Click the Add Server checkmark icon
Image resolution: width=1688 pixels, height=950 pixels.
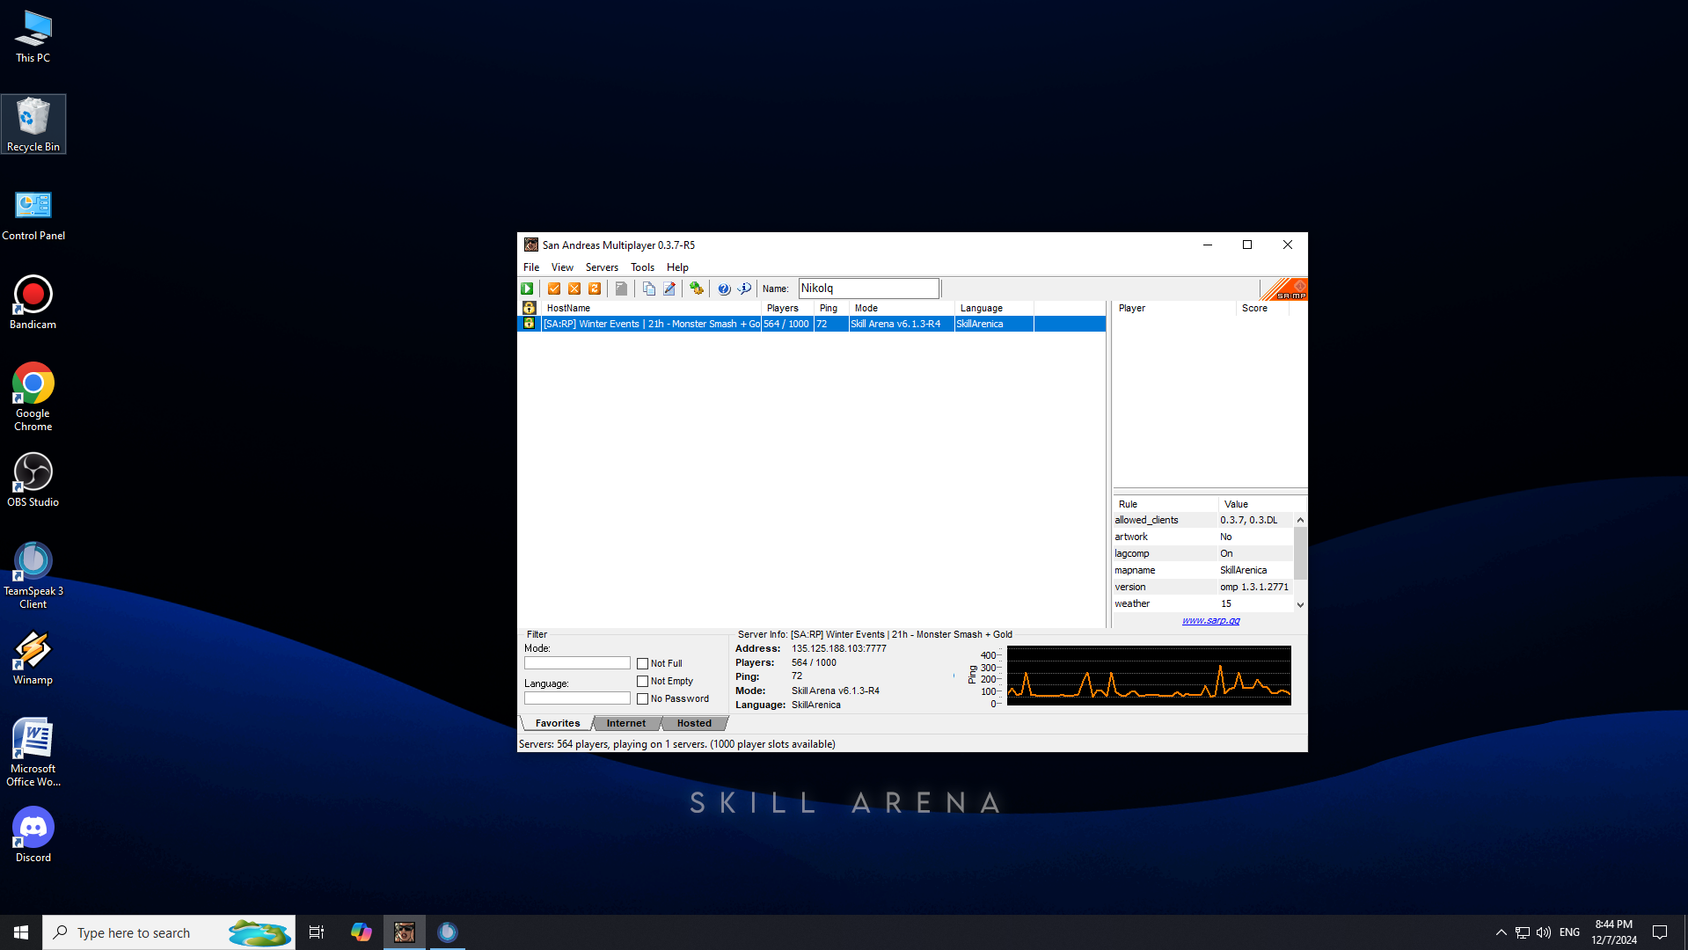[x=554, y=289]
